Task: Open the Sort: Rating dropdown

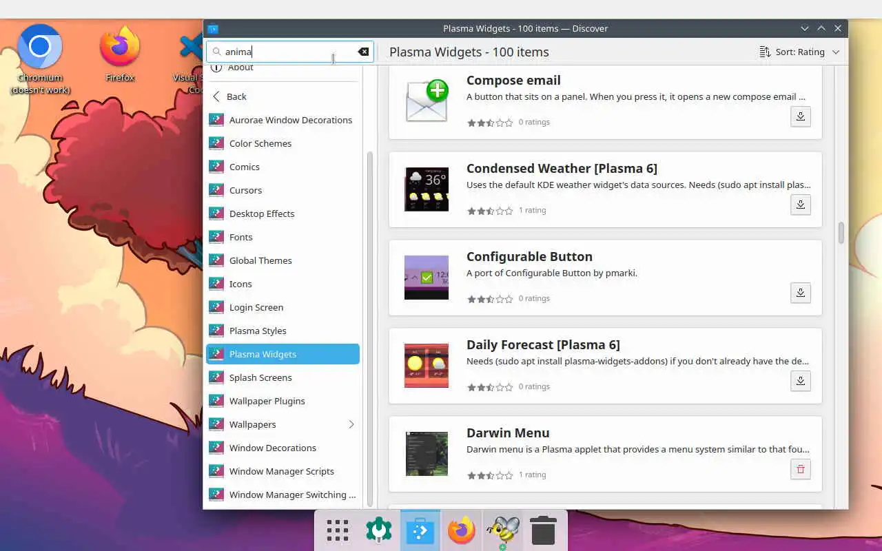Action: (799, 52)
